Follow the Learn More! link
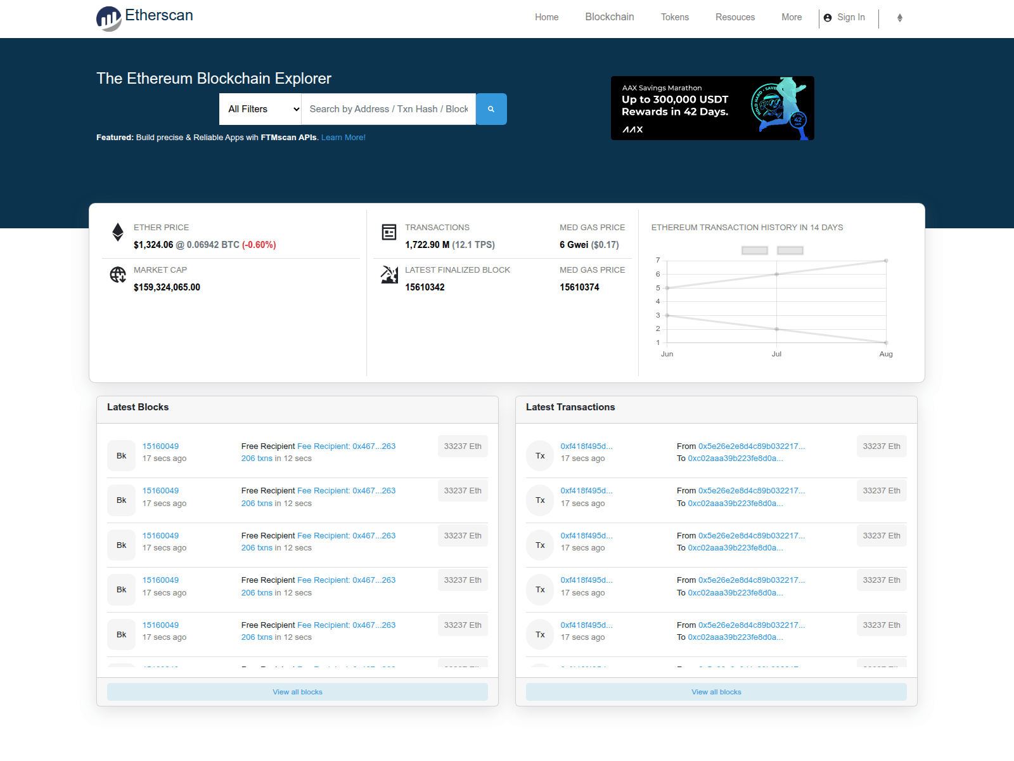 pyautogui.click(x=343, y=138)
